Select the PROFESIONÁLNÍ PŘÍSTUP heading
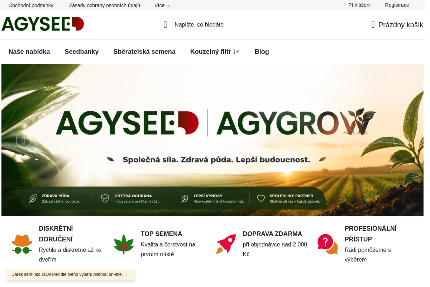430x287 pixels. pyautogui.click(x=371, y=234)
